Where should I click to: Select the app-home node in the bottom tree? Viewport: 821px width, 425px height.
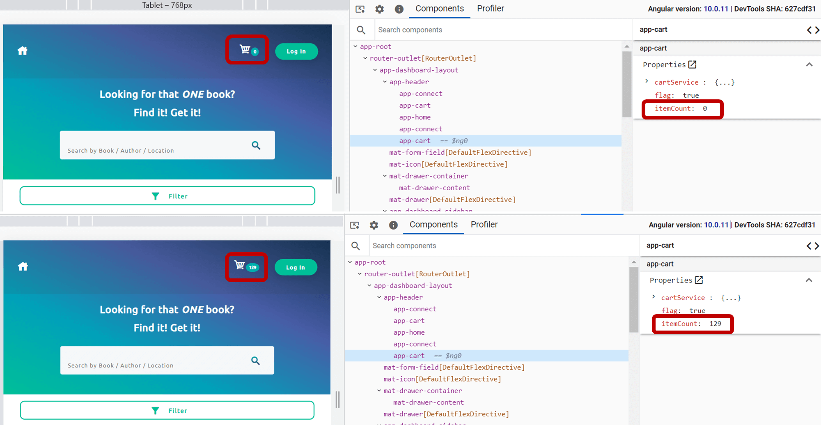[408, 332]
